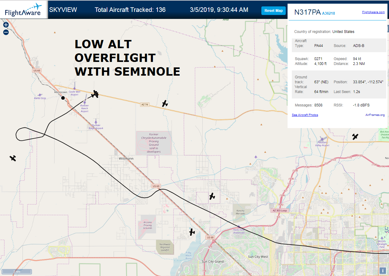The image size is (389, 276).
Task: Click the Morristown town label
Action: click(x=60, y=92)
